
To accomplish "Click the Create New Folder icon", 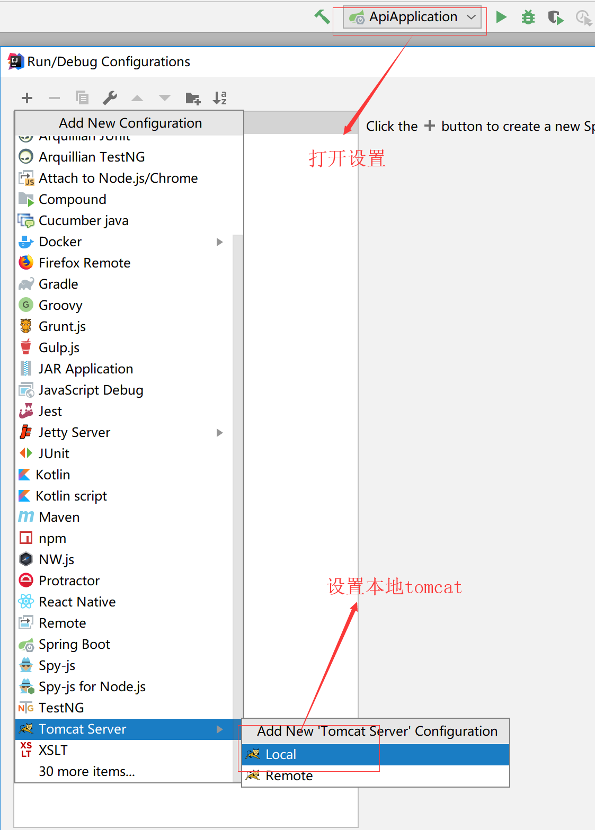I will pyautogui.click(x=193, y=98).
